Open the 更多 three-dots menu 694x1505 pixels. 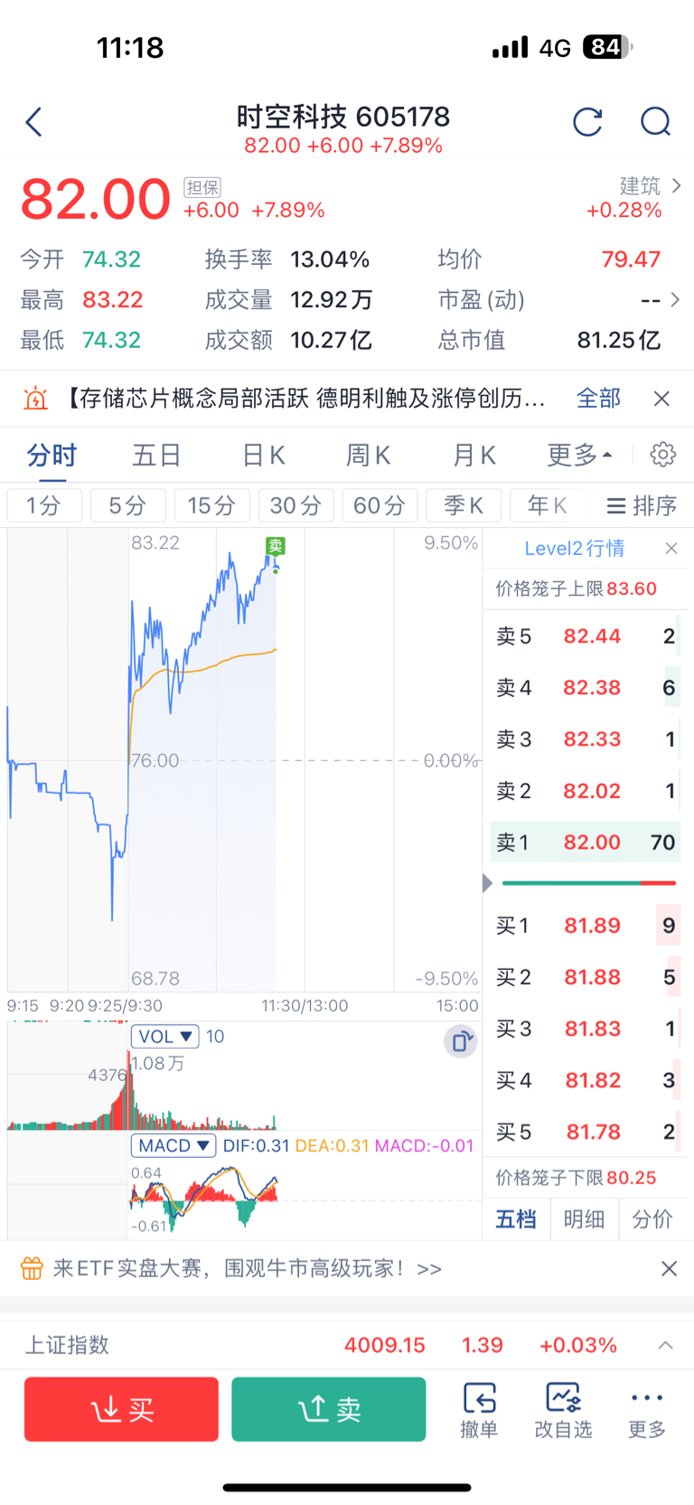[647, 1409]
